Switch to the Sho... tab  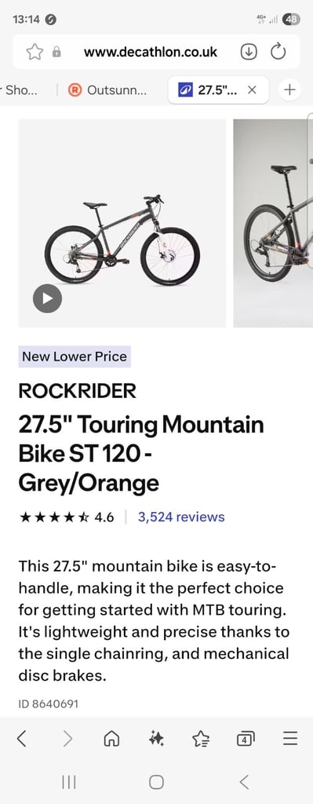pyautogui.click(x=26, y=90)
